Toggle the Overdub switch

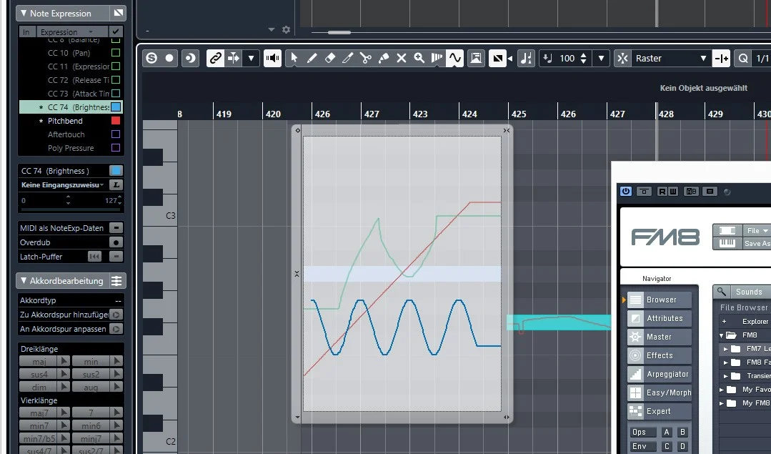point(116,242)
